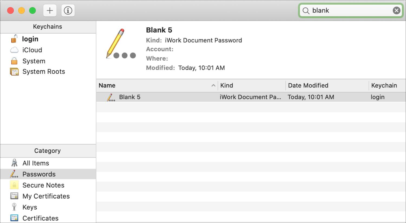Viewport: 406px width, 223px height.
Task: Show the Keys category
Action: (x=30, y=207)
